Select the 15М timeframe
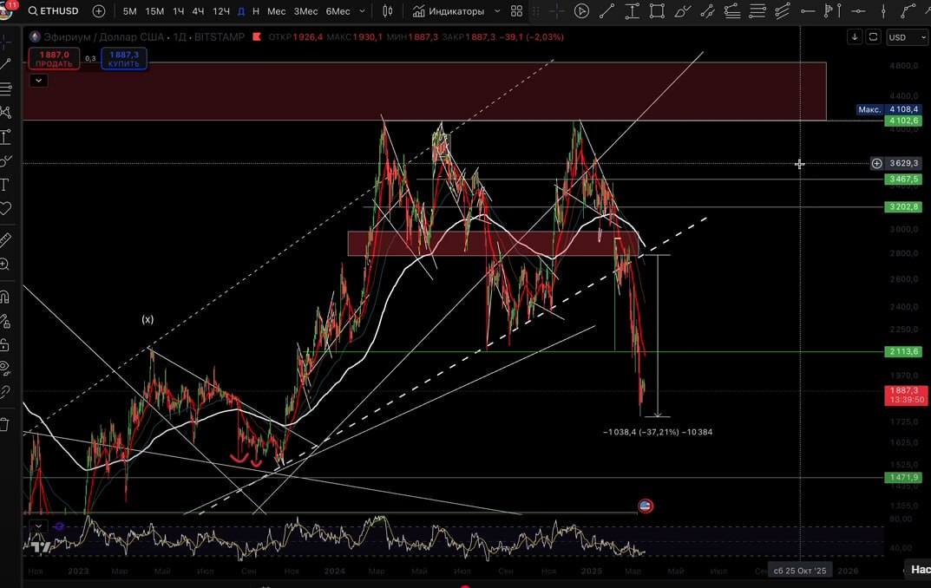 coord(154,10)
